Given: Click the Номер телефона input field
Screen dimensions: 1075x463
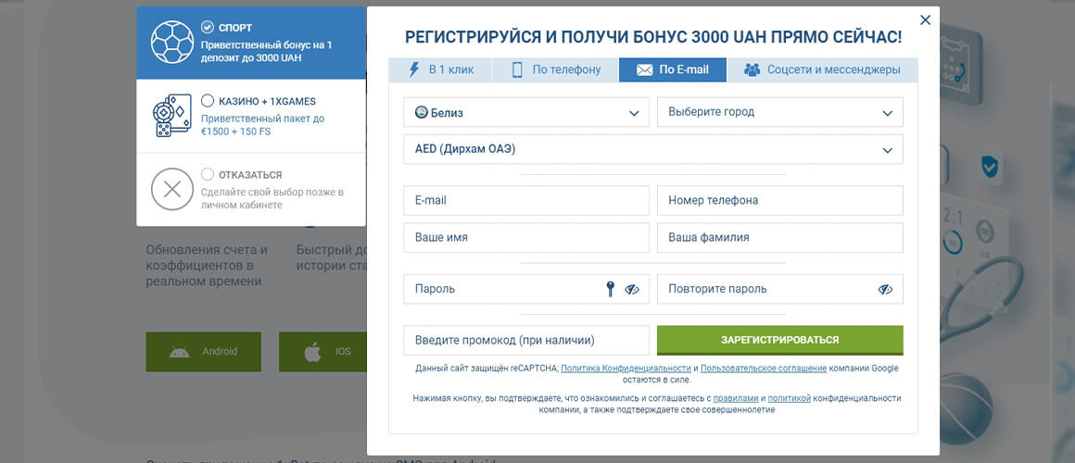Looking at the screenshot, I should (780, 201).
